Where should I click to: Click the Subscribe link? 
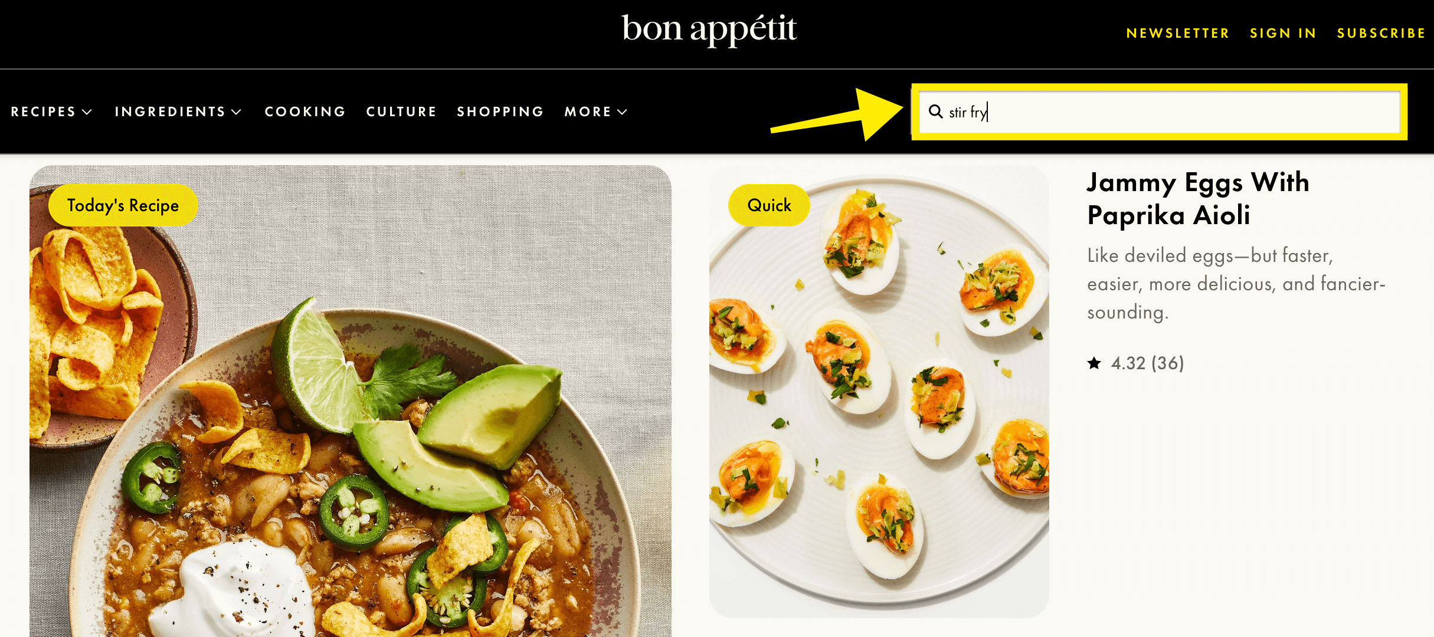point(1381,33)
